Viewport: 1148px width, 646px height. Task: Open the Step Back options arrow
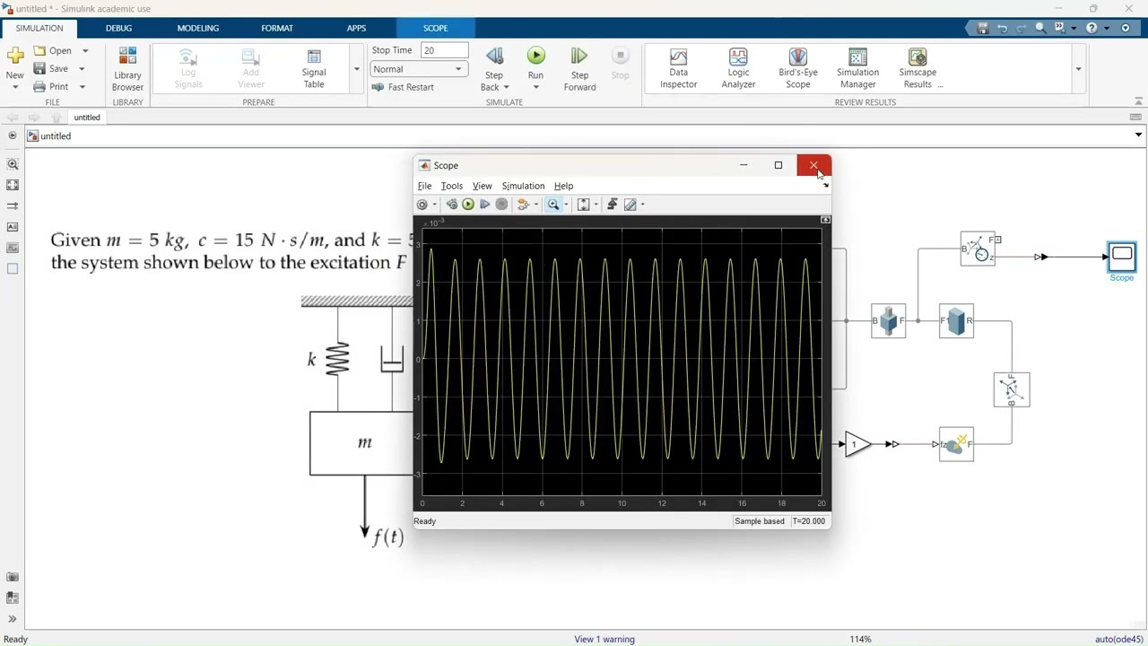click(x=506, y=87)
